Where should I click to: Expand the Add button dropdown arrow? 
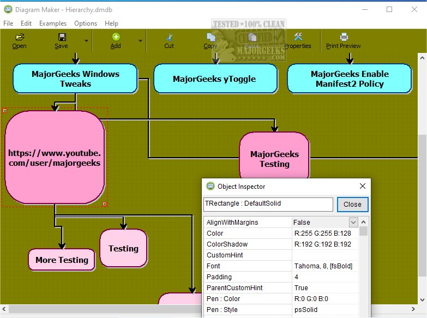[x=140, y=41]
